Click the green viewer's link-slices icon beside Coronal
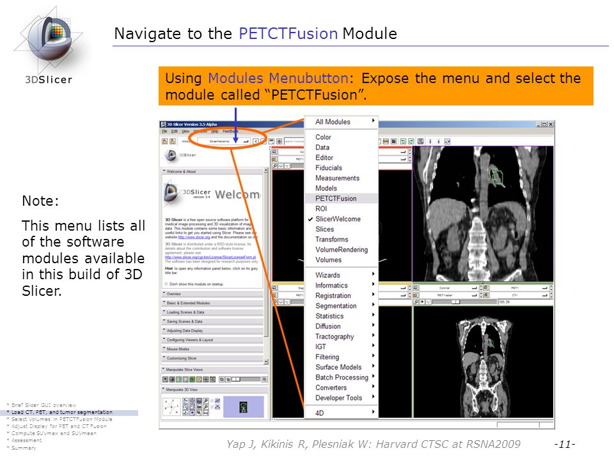614x460 pixels. [x=416, y=288]
